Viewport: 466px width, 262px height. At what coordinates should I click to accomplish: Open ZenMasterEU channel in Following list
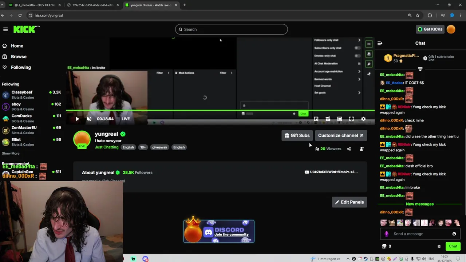[x=31, y=130]
